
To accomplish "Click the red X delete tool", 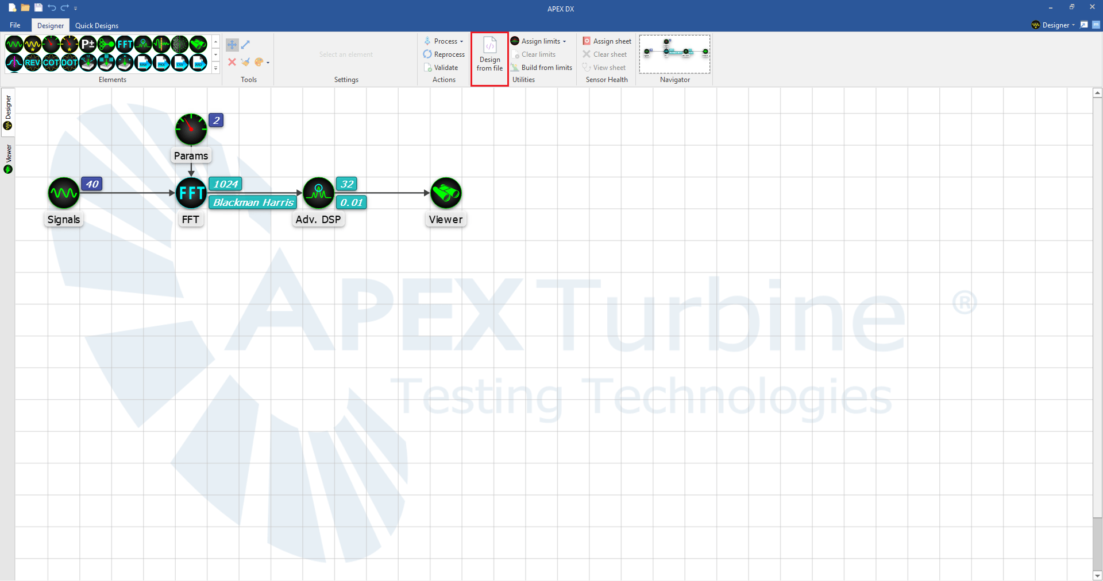I will [232, 62].
